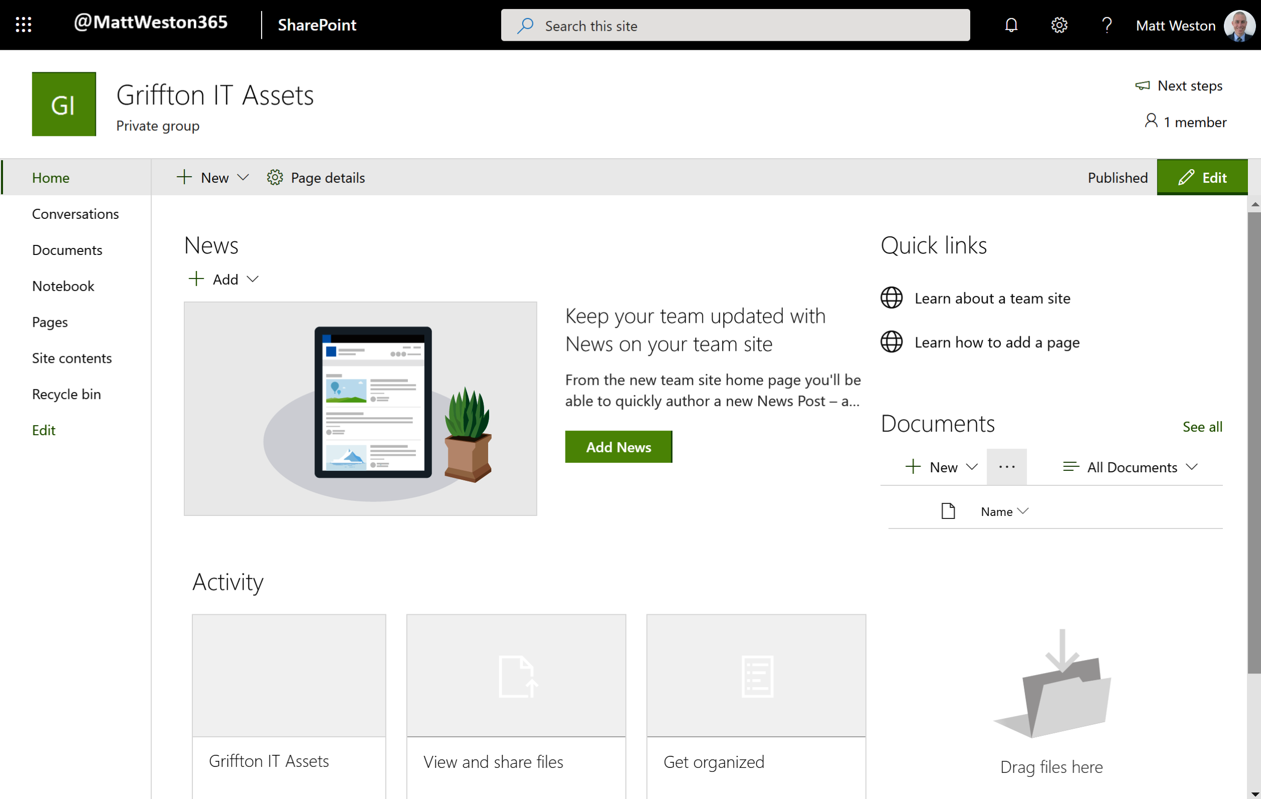The image size is (1261, 799).
Task: Open the Griffton IT Assets activity card
Action: (289, 706)
